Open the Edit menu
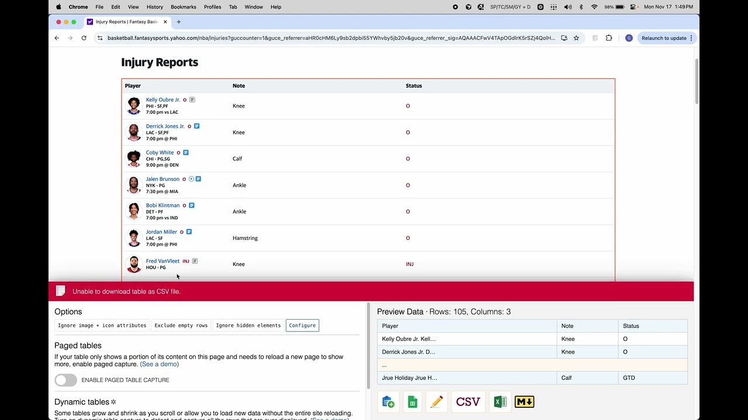Screen dimensions: 748x420 pyautogui.click(x=116, y=7)
